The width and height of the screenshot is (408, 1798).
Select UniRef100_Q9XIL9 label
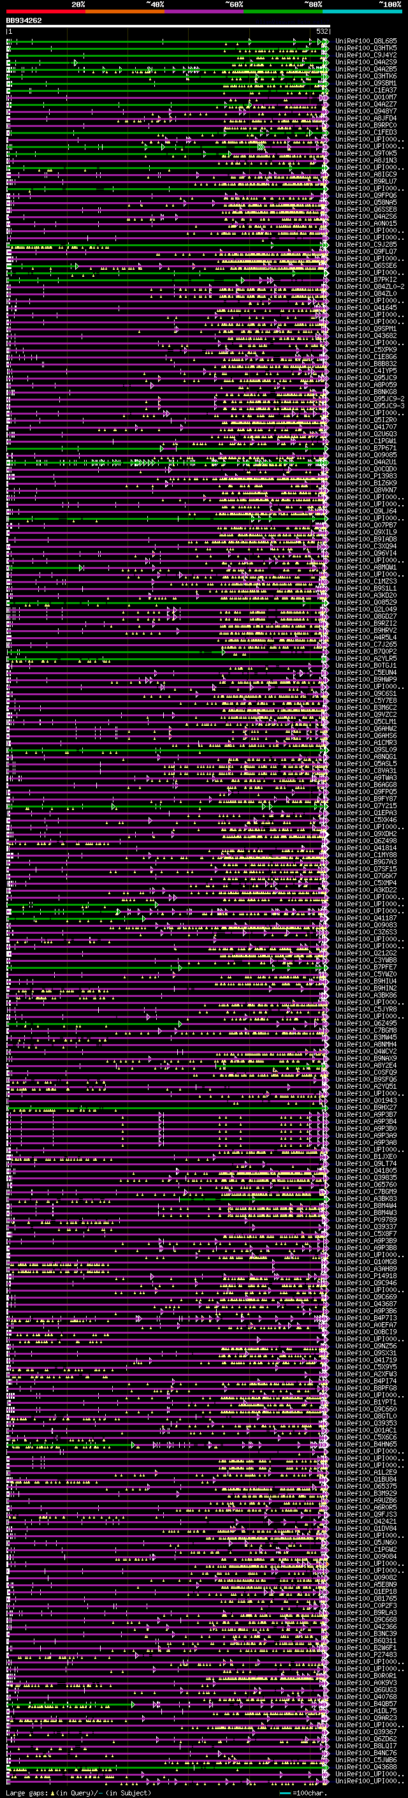366,532
